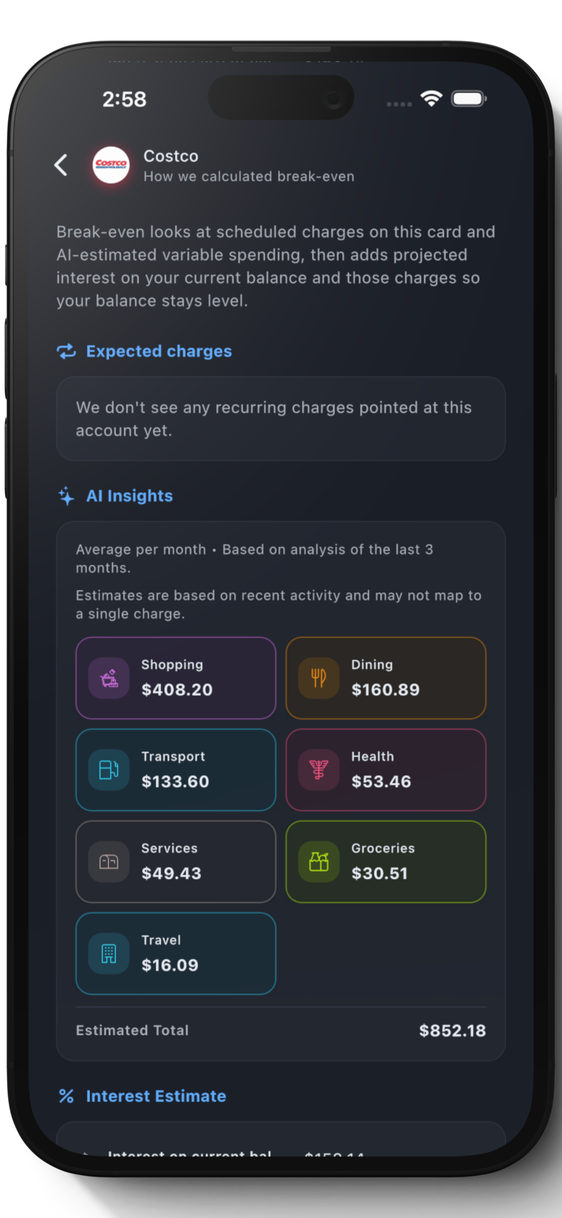The height and width of the screenshot is (1218, 562).
Task: Tap the no recurring charges message box
Action: click(280, 419)
